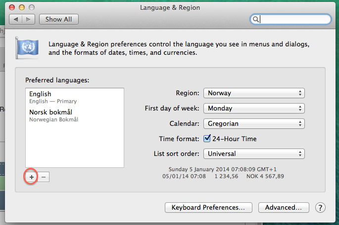Open the Calendar dropdown set to Gregorian
Viewport: 339px width, 225px height.
click(x=253, y=123)
